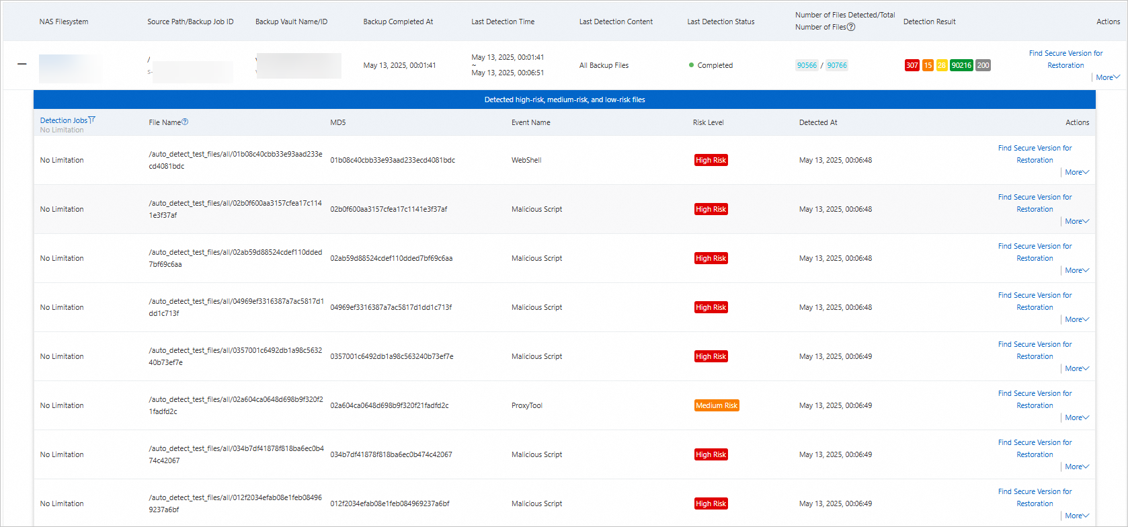Screen dimensions: 1128x527
Task: Click the Detection Jobs column filter label
Action: tap(64, 120)
